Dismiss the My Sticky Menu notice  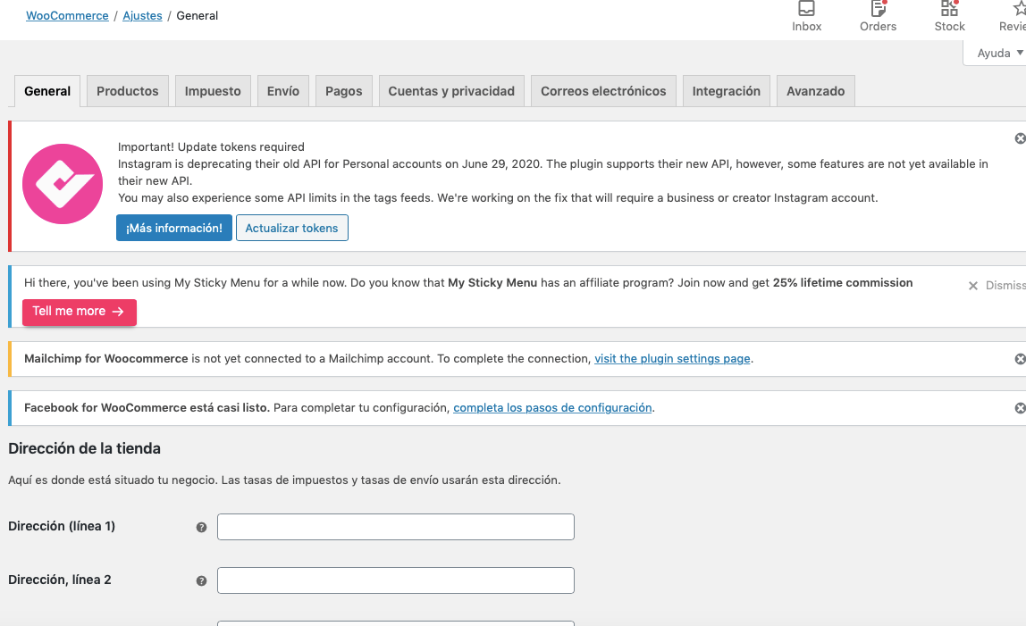point(996,285)
